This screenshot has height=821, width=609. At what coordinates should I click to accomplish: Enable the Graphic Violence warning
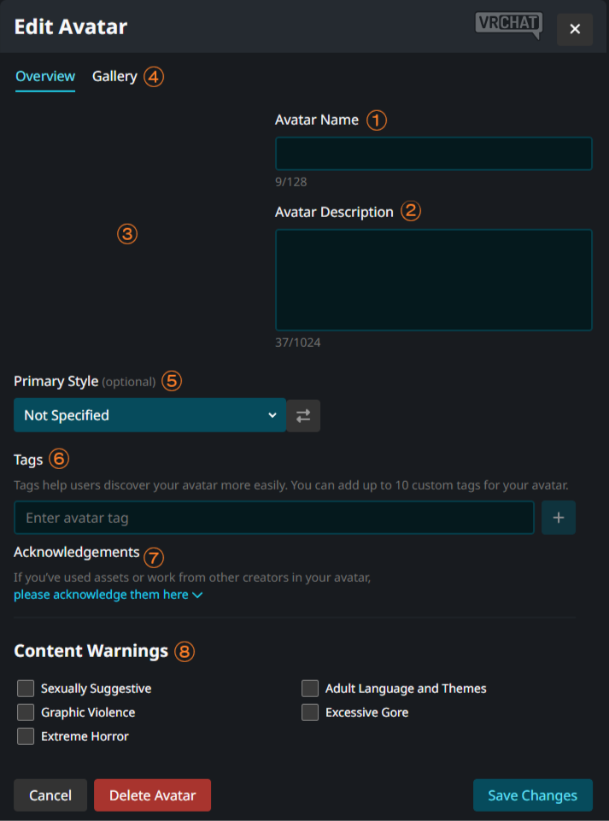[x=26, y=713]
